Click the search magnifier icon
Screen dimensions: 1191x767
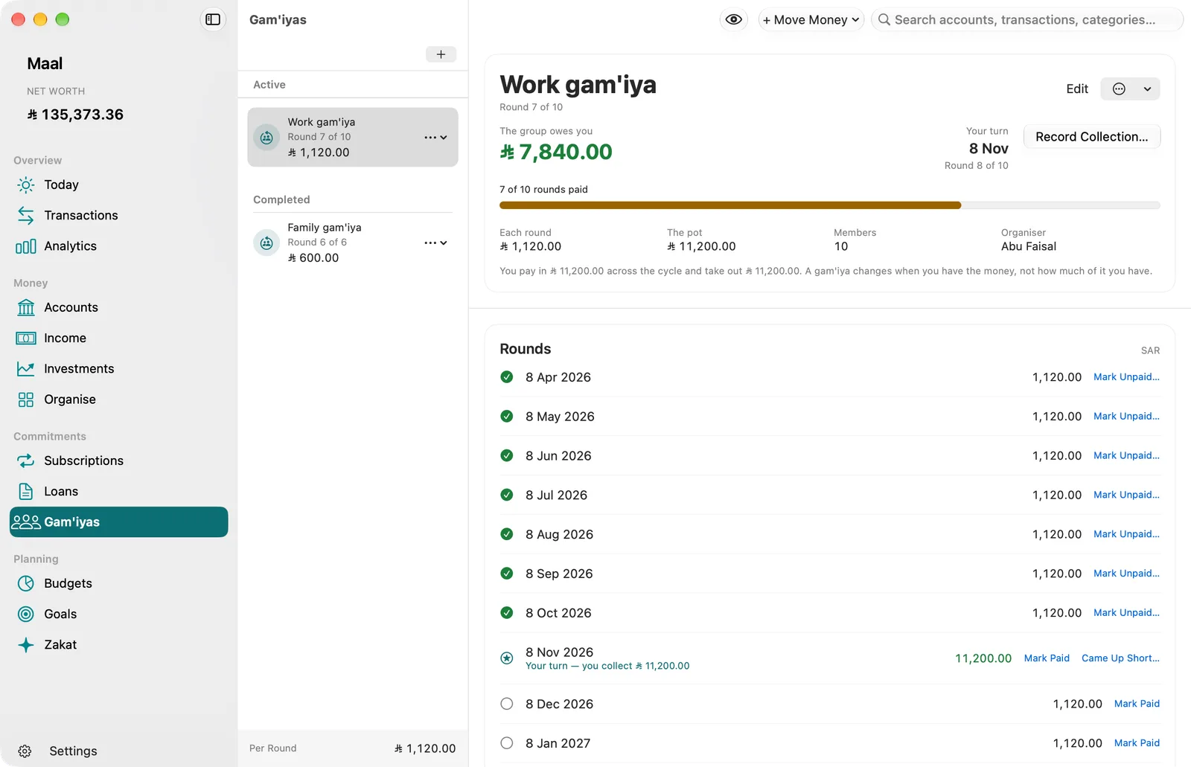tap(884, 20)
